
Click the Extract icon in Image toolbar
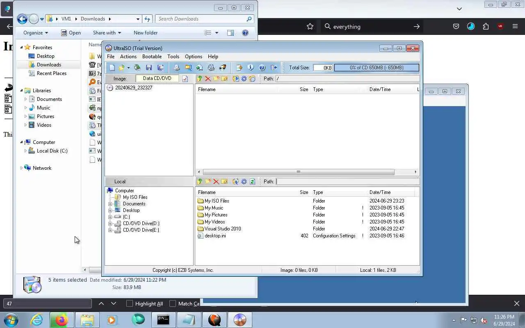click(x=236, y=79)
